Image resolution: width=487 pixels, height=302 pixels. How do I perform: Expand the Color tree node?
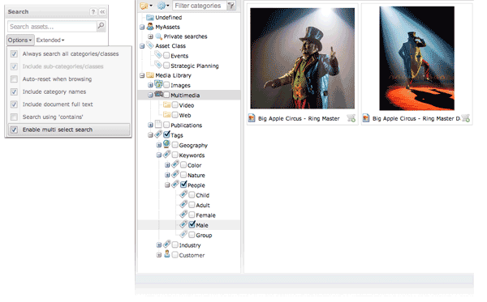(167, 165)
